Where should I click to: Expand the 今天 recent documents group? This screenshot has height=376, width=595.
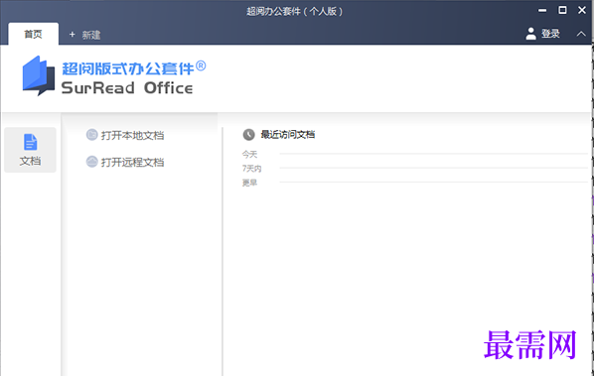click(249, 154)
